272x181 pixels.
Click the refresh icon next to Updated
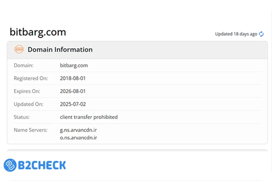262,34
